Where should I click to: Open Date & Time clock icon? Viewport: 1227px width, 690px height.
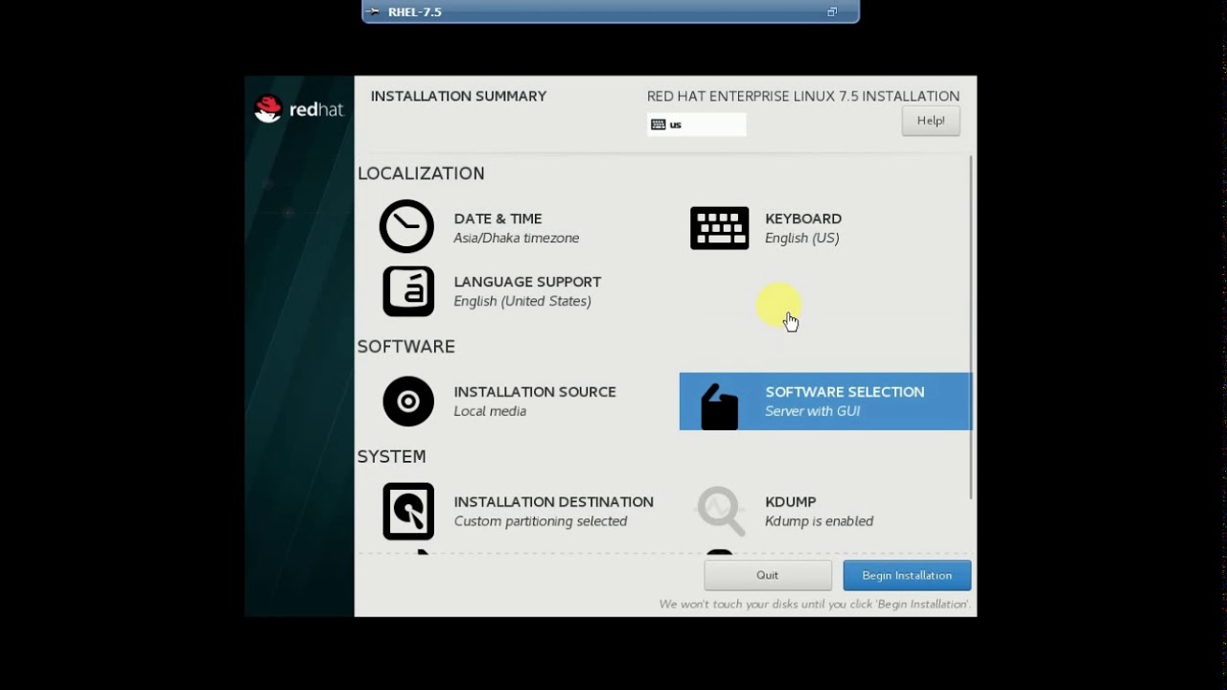[x=406, y=226]
